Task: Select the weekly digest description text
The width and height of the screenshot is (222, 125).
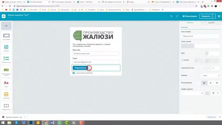Action: tap(92, 45)
